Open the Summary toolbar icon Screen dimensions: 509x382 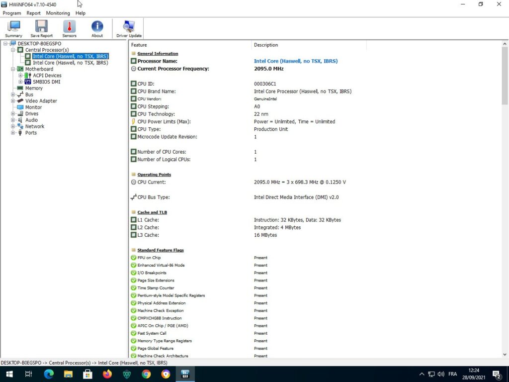[13, 28]
